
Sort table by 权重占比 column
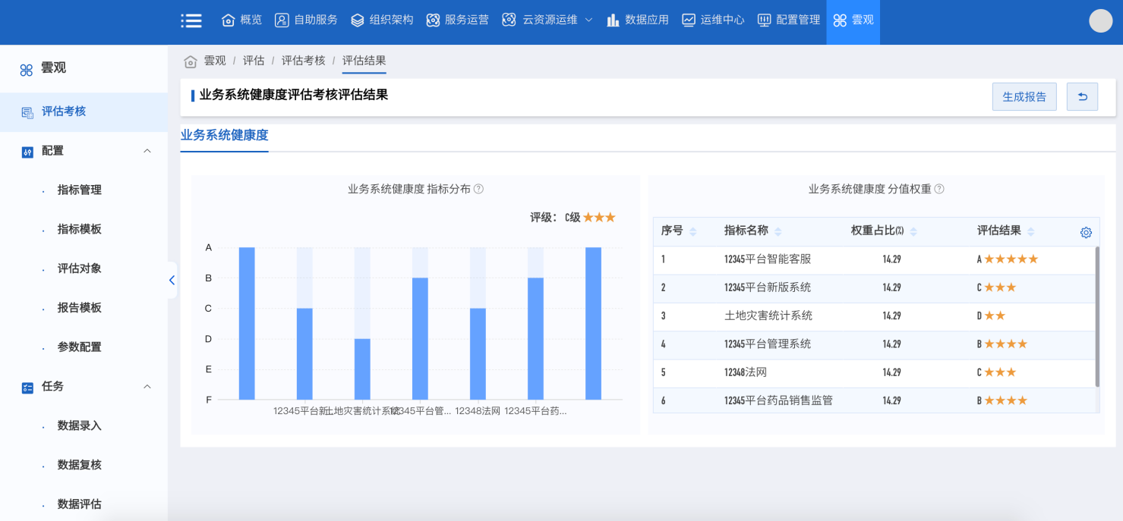pos(913,231)
